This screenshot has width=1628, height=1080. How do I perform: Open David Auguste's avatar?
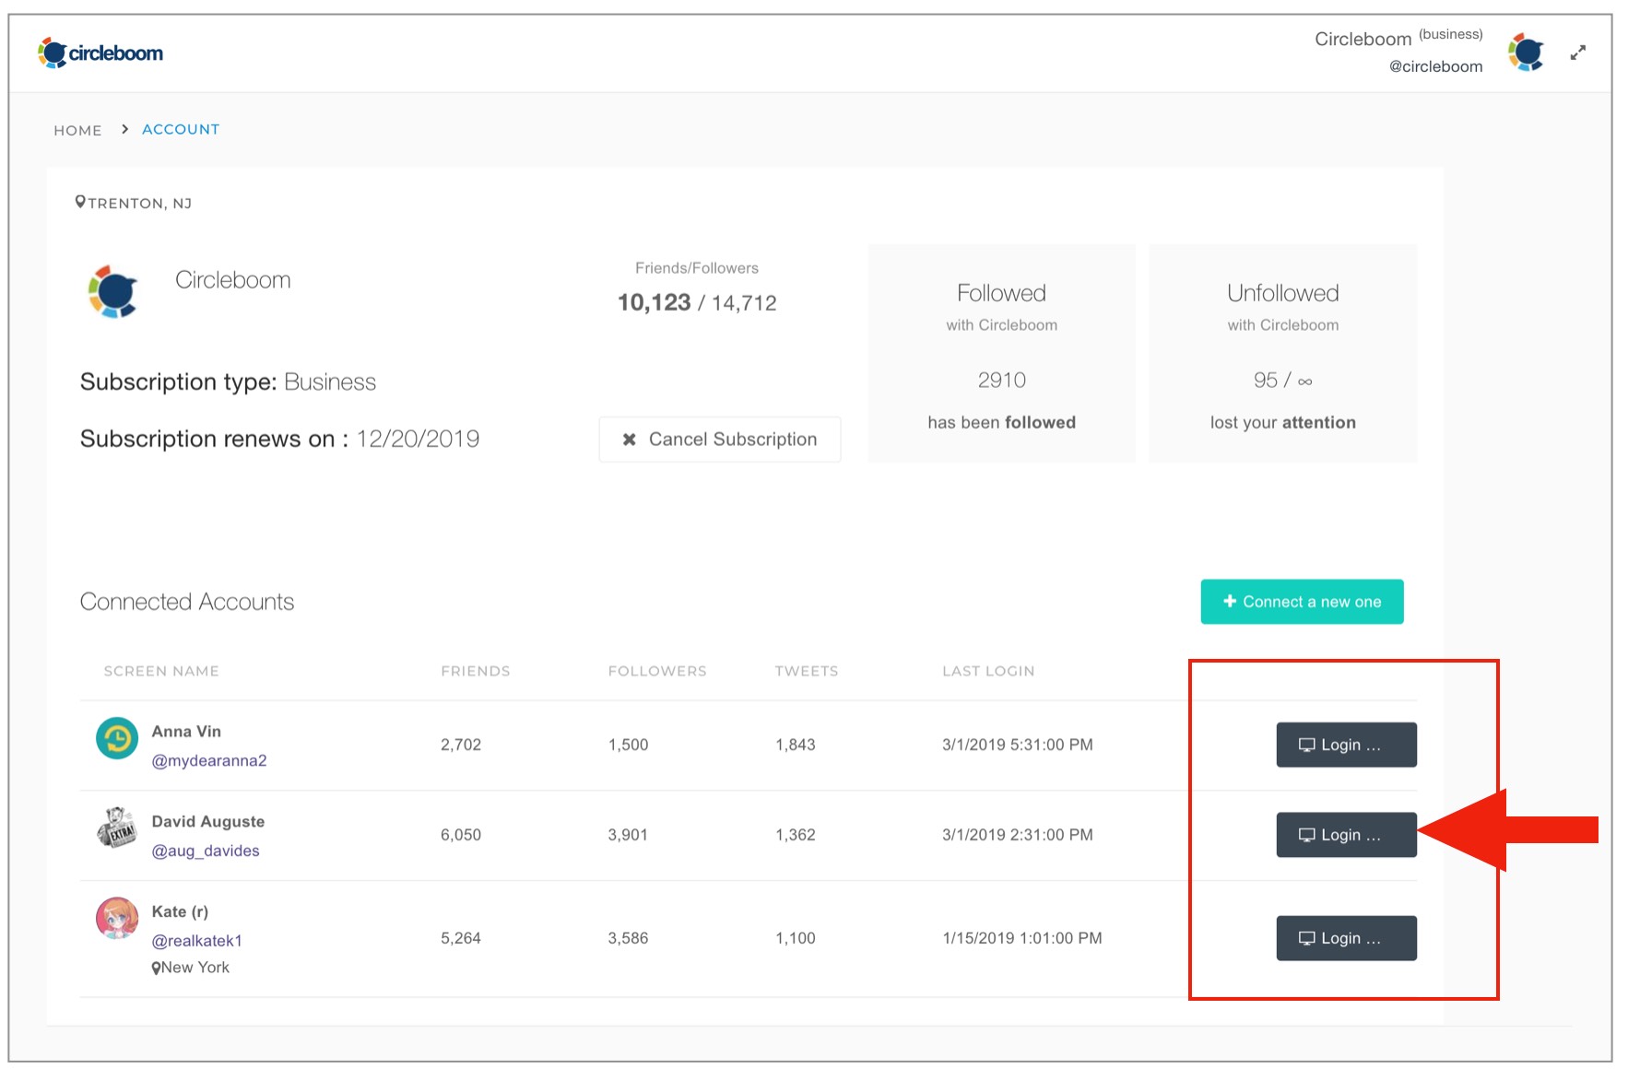click(117, 828)
